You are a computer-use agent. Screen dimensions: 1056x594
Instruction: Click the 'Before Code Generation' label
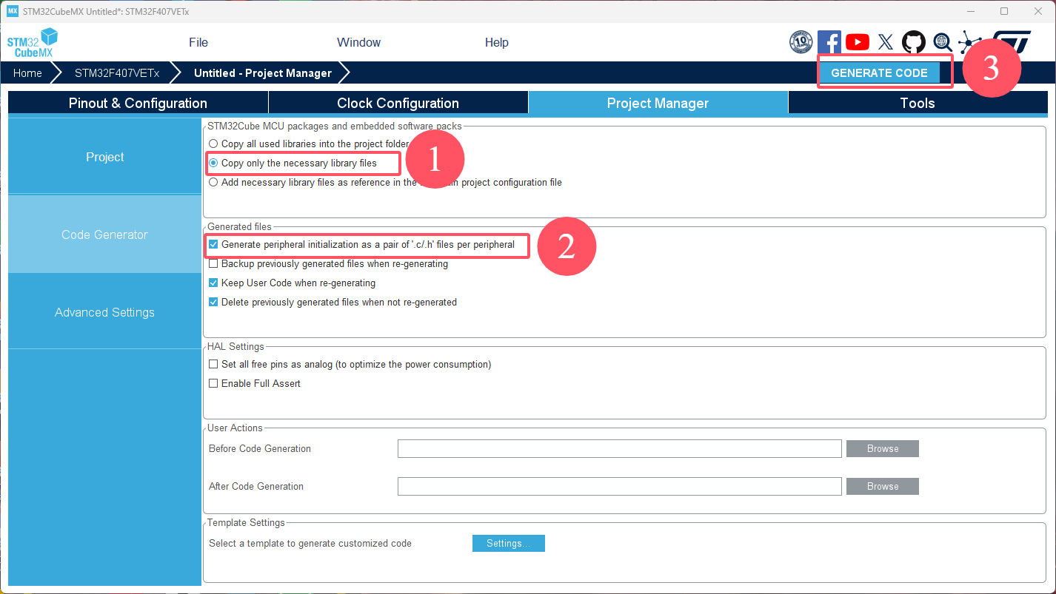coord(260,448)
